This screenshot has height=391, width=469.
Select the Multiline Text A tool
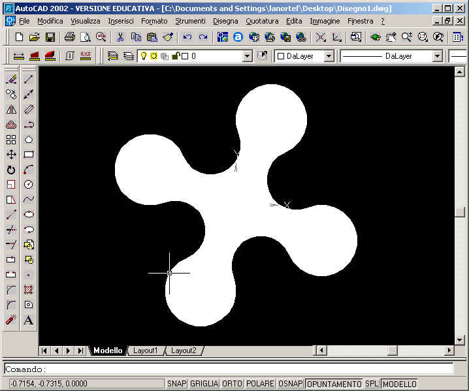pyautogui.click(x=29, y=320)
